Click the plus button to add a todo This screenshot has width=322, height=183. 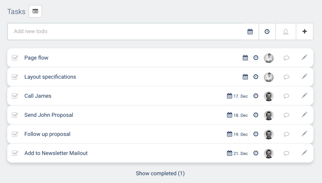tap(304, 31)
